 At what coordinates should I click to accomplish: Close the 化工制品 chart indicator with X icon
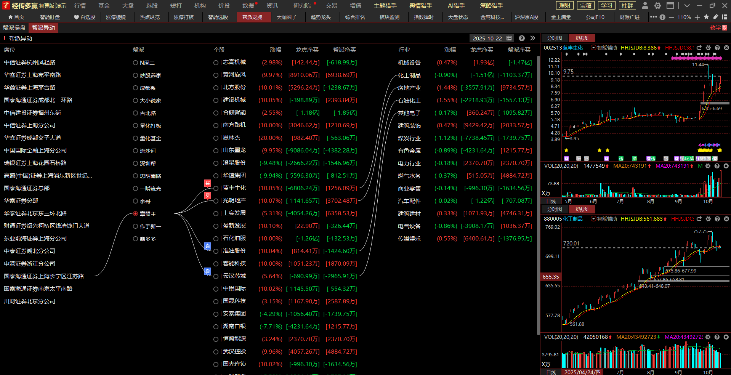(726, 219)
